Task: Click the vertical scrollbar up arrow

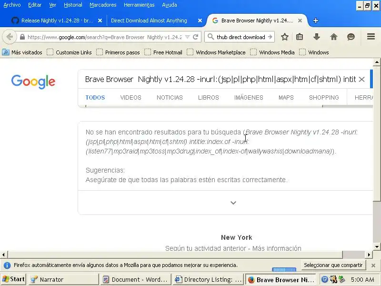Action: click(x=377, y=62)
